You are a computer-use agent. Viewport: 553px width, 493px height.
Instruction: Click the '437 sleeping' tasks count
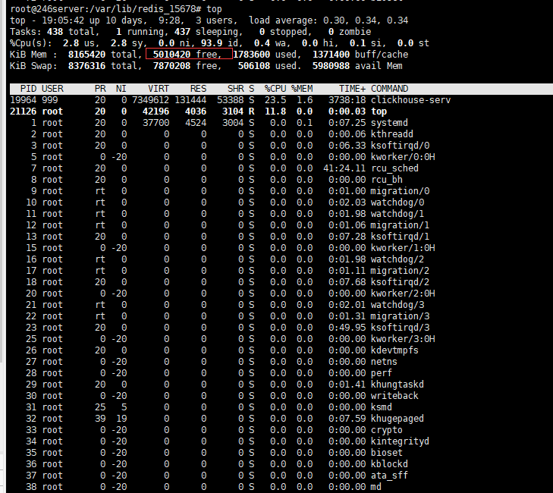209,32
